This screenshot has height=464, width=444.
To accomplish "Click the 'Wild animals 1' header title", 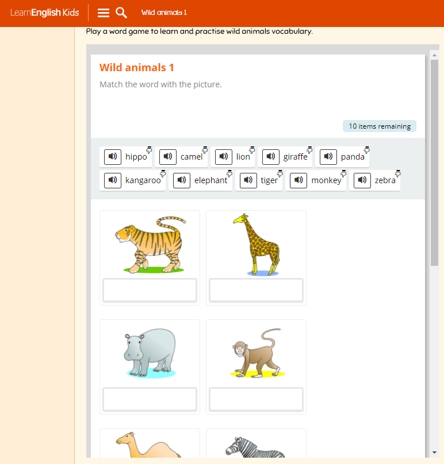I will [x=164, y=13].
